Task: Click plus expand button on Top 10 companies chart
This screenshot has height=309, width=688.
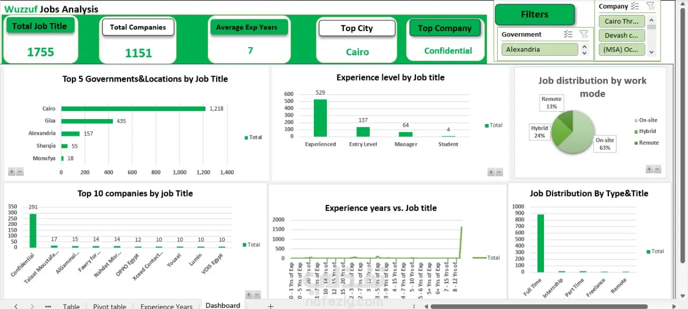Action: 249,295
